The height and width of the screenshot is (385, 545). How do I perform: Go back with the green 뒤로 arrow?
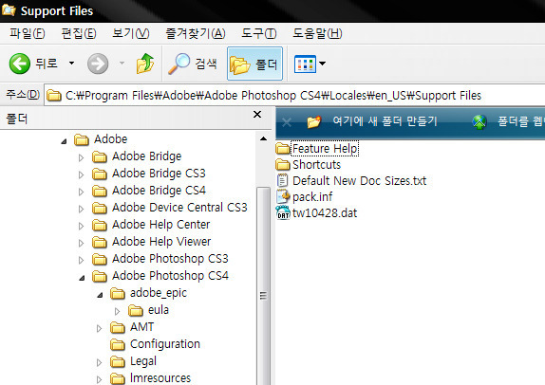pos(33,64)
